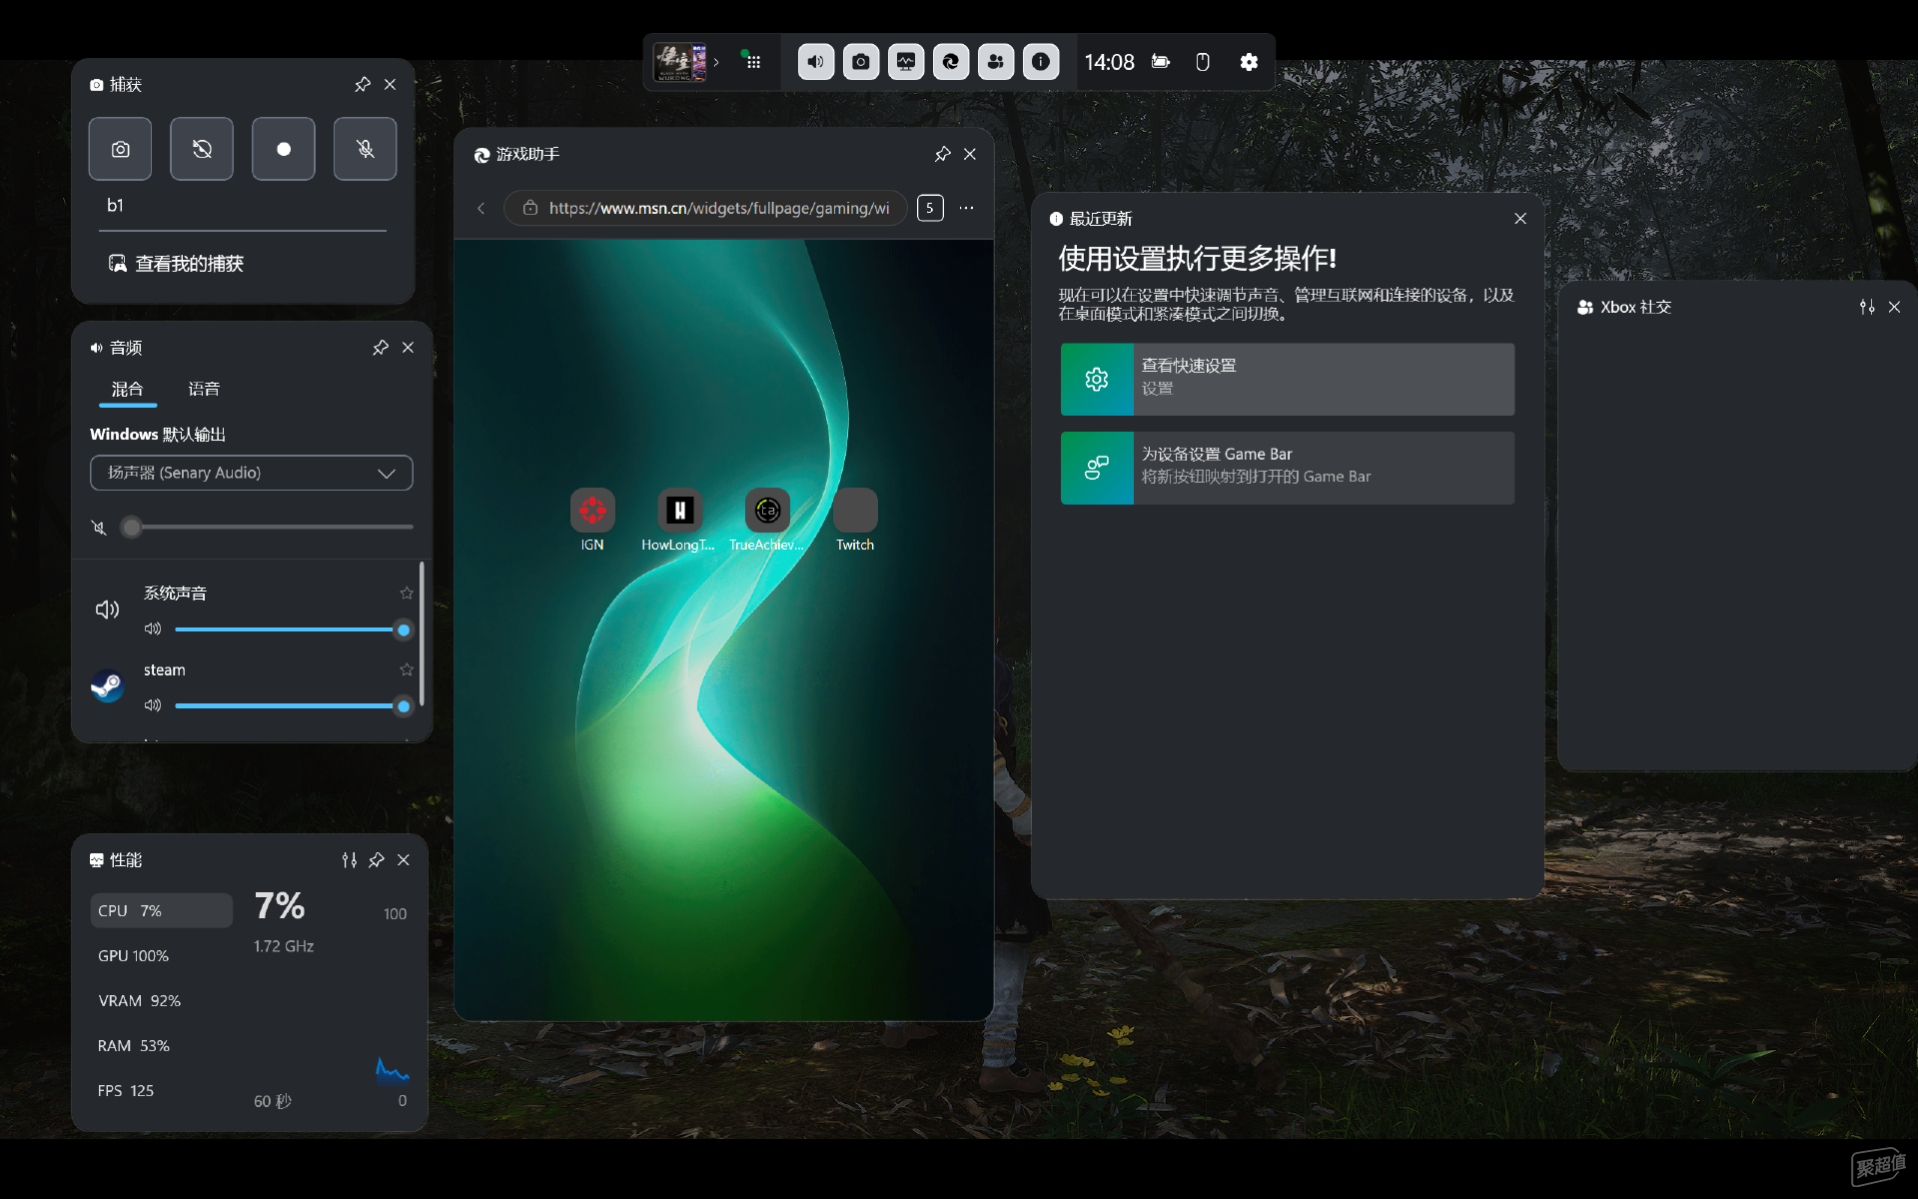1918x1199 pixels.
Task: Open the recent updates info widget from Game Bar
Action: [1041, 62]
